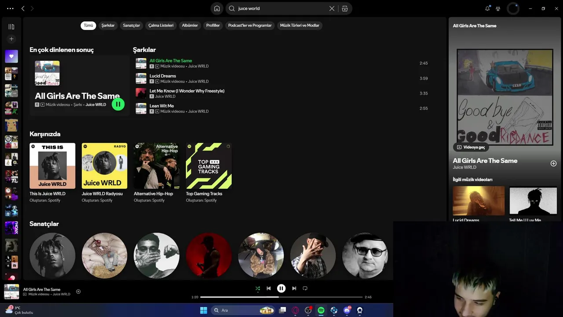Image resolution: width=563 pixels, height=317 pixels.
Task: Open Juice WRLD link in the player bar
Action: 62,294
